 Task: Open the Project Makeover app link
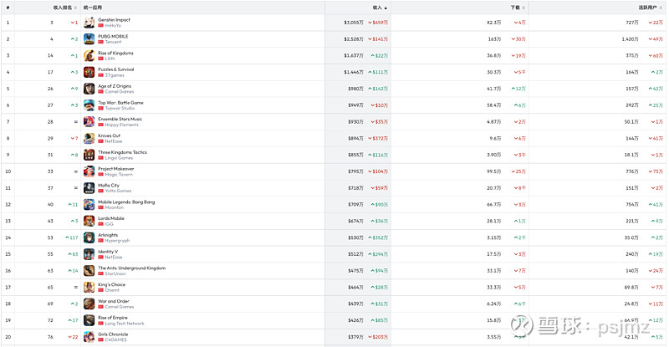point(115,169)
